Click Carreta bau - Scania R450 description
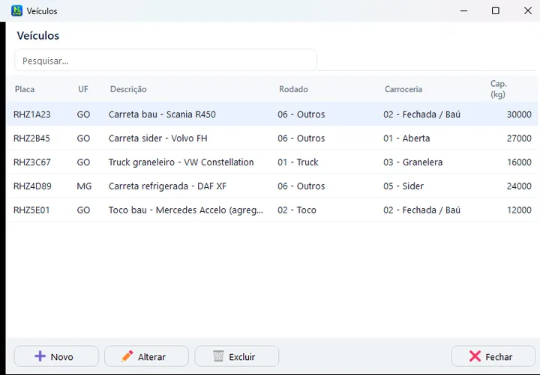 click(162, 115)
